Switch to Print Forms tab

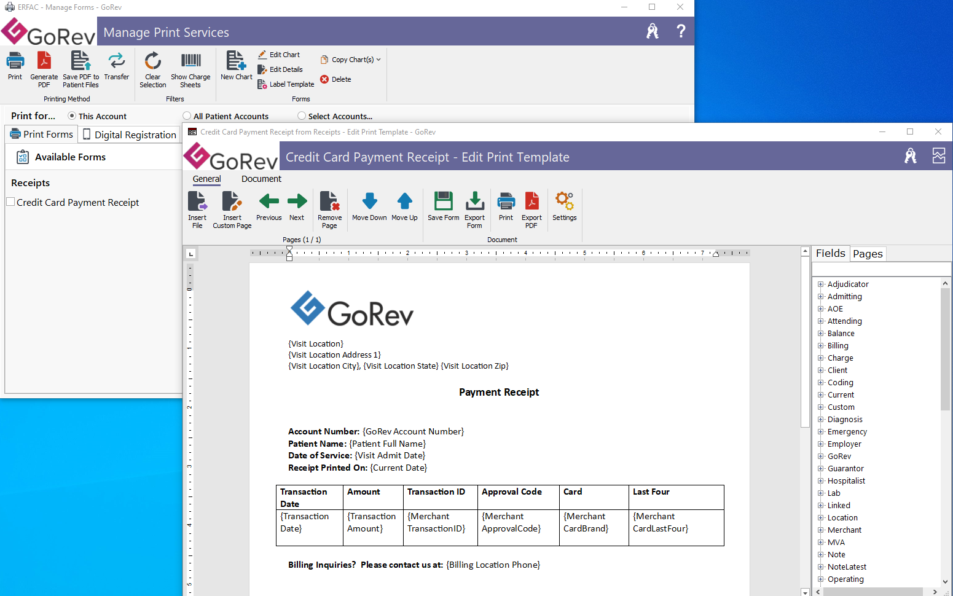[42, 134]
